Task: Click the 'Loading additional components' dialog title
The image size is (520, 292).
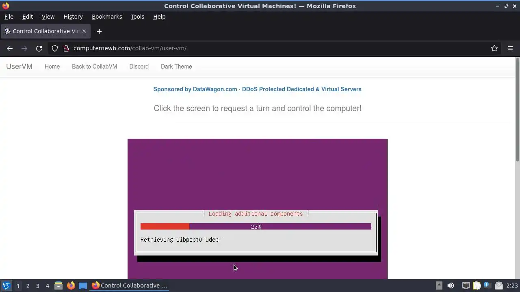Action: click(x=256, y=214)
